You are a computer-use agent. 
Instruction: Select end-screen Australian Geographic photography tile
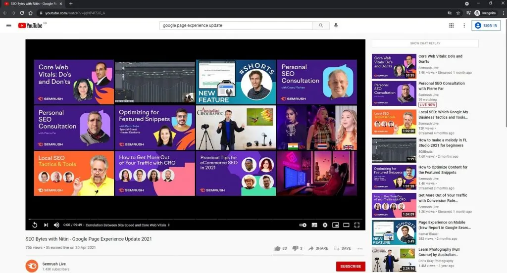pyautogui.click(x=236, y=128)
